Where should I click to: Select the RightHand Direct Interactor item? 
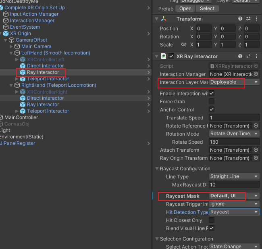pos(45,98)
